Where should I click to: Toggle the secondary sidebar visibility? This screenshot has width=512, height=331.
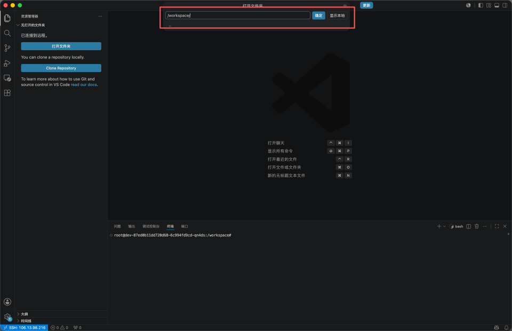point(505,5)
